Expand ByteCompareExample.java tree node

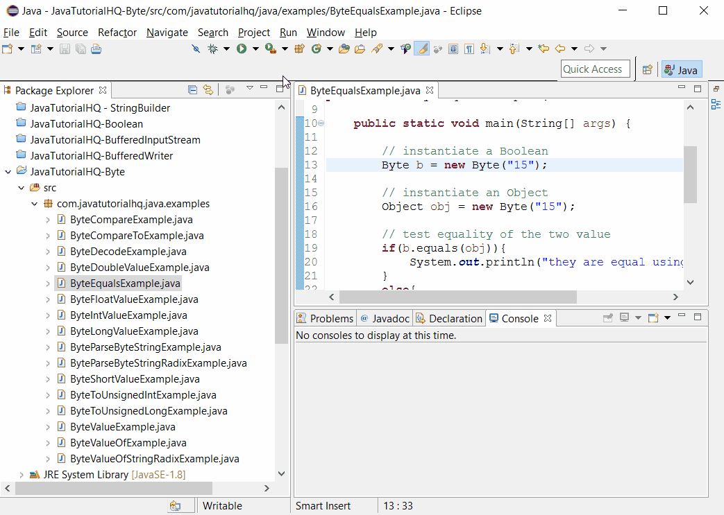tap(48, 220)
